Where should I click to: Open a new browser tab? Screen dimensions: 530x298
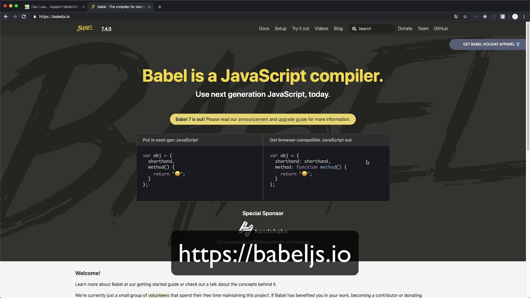point(160,7)
